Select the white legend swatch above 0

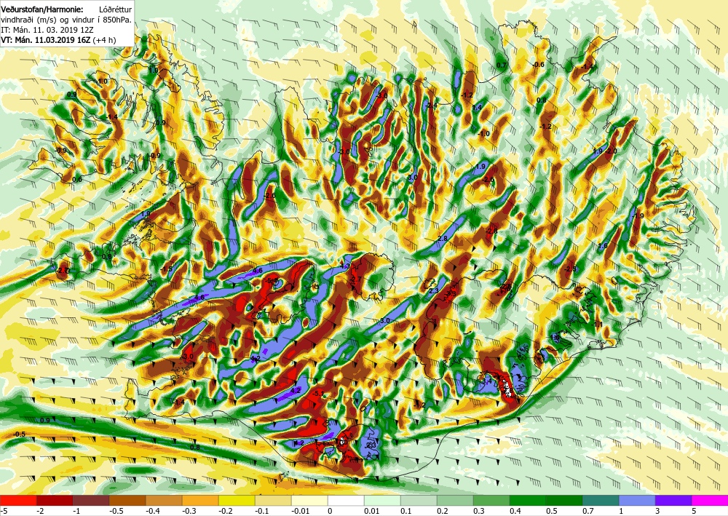click(x=346, y=501)
